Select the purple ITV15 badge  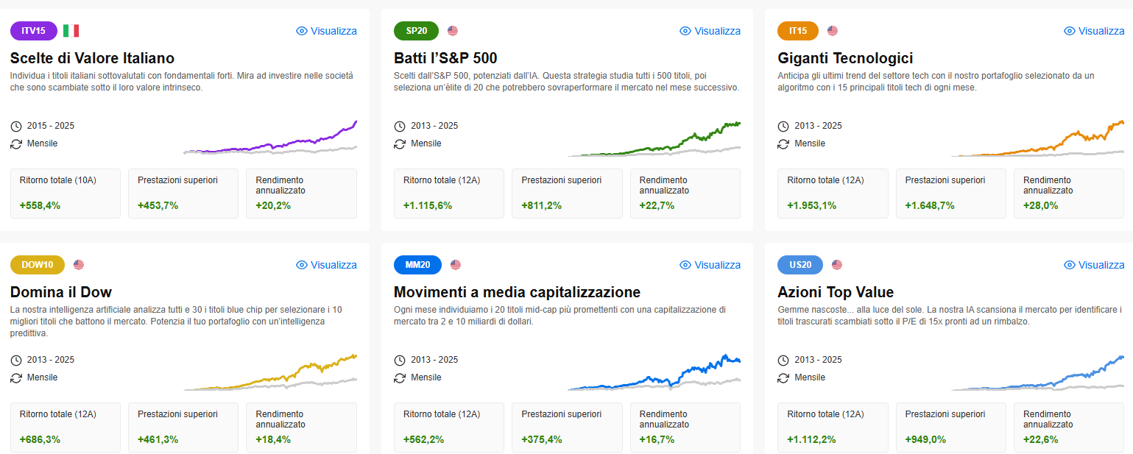(34, 31)
